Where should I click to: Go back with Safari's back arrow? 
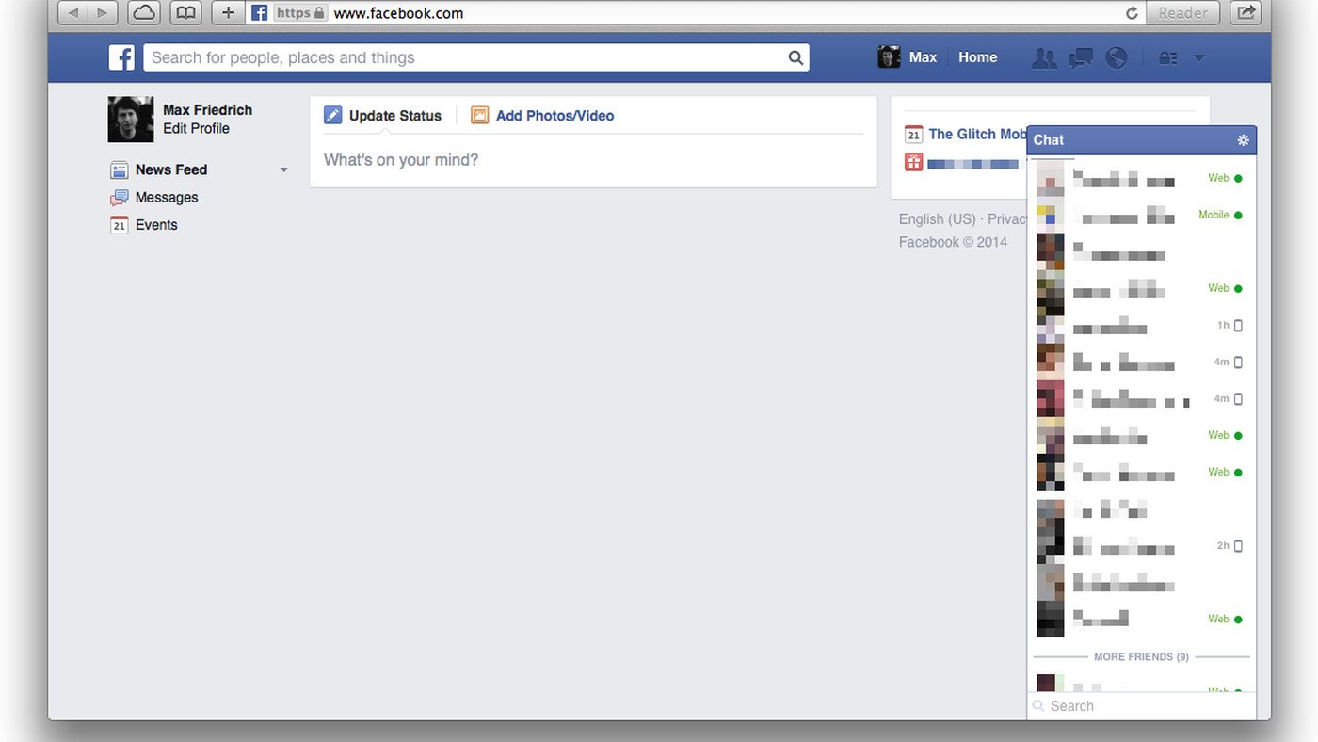pos(73,12)
